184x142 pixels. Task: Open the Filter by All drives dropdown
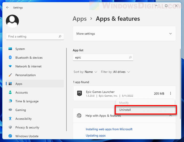tap(115, 72)
